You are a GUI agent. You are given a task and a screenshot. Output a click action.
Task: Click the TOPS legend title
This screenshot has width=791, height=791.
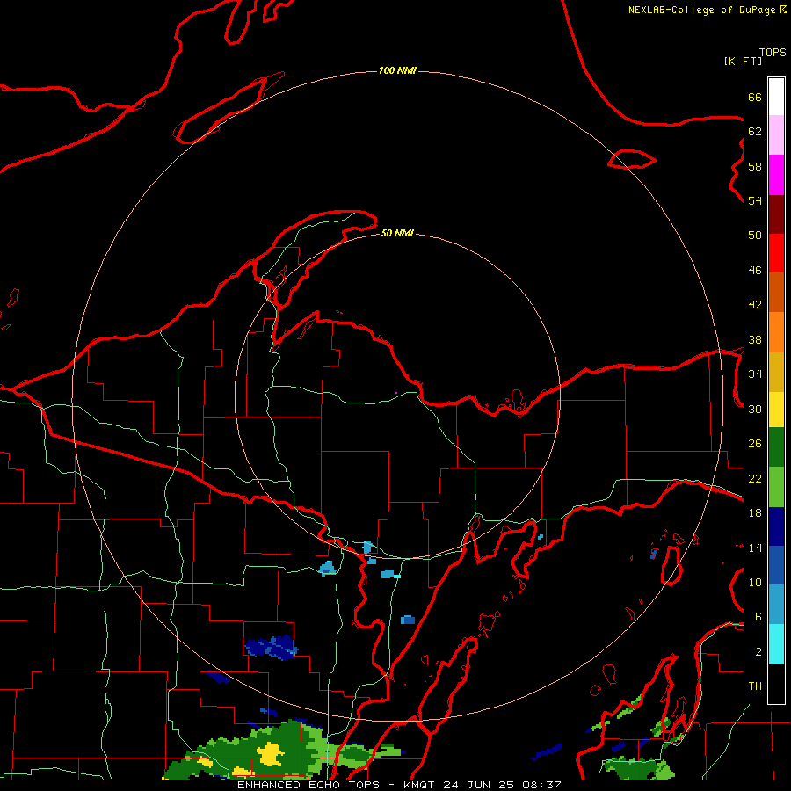click(773, 53)
